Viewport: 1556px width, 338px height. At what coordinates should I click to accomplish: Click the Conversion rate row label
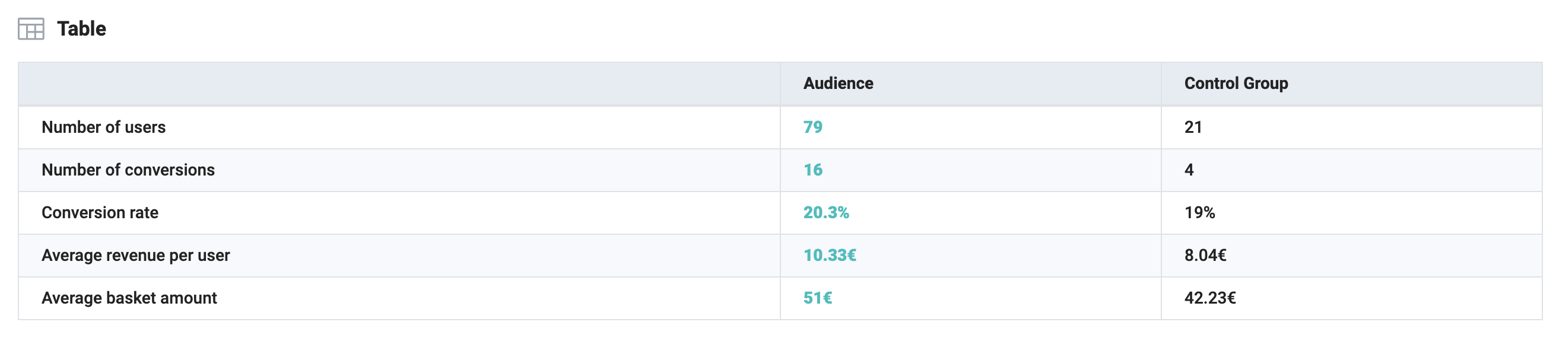[x=100, y=213]
